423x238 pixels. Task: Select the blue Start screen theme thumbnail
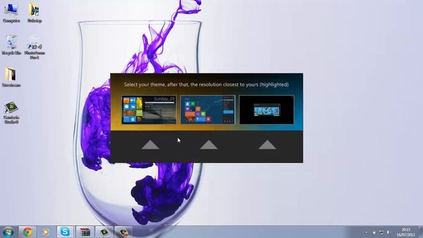point(208,110)
